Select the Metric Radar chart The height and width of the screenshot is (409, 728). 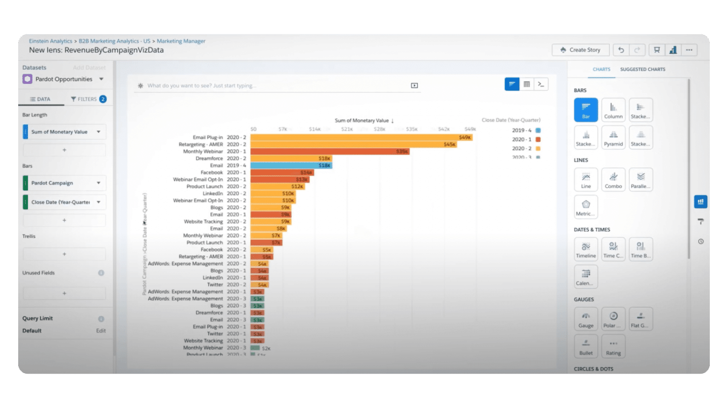[586, 207]
